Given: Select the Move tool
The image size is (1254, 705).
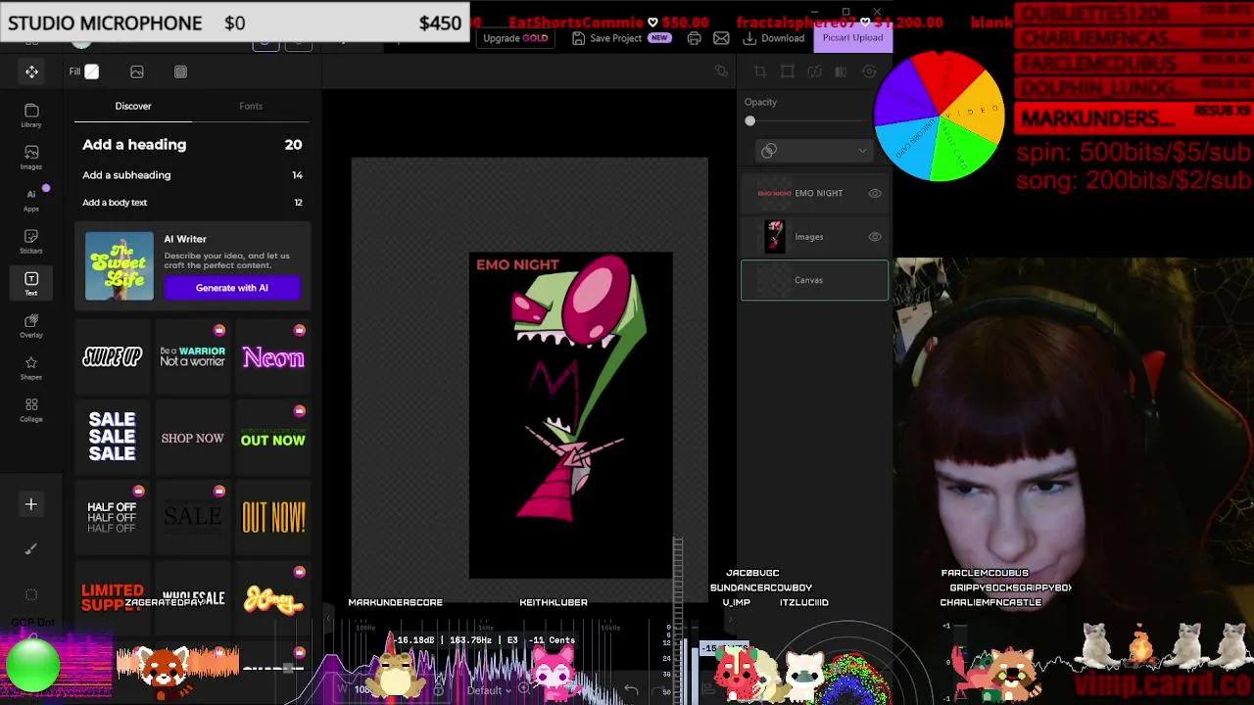Looking at the screenshot, I should [31, 71].
